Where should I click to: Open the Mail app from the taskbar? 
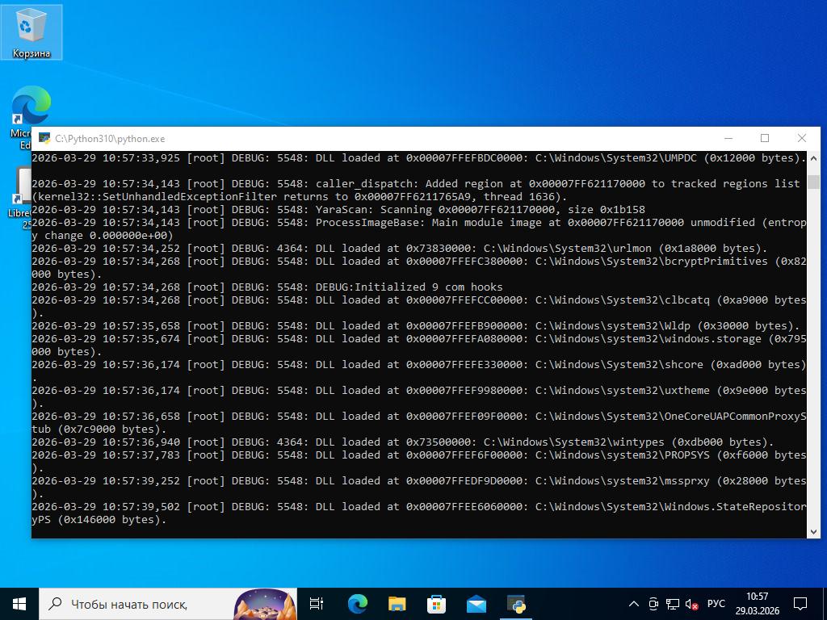click(x=476, y=603)
